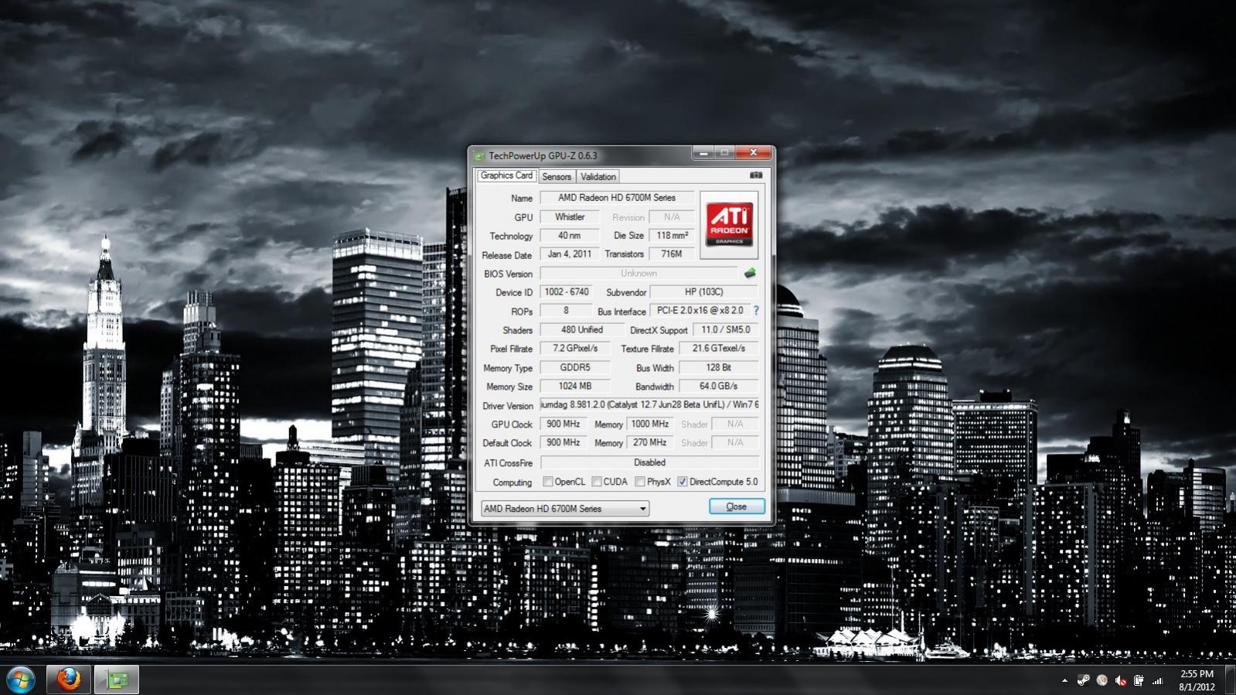1236x695 pixels.
Task: Minimize the GPU-Z window
Action: tap(703, 153)
